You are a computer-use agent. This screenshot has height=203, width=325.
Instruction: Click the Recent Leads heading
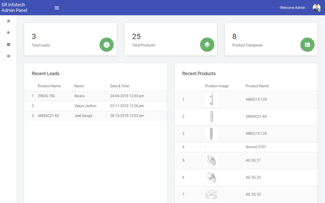click(x=46, y=74)
